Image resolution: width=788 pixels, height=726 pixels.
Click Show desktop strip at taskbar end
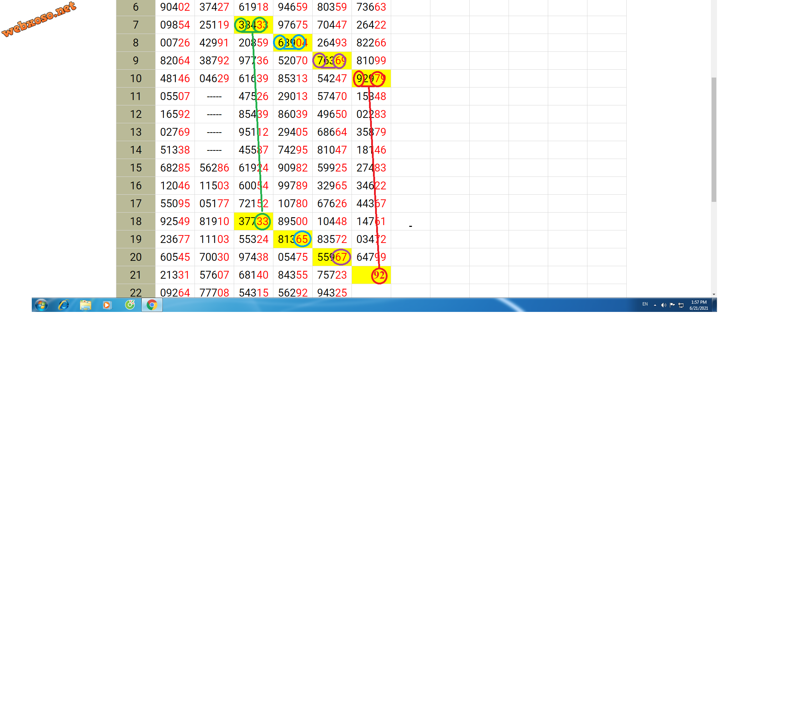pos(714,305)
